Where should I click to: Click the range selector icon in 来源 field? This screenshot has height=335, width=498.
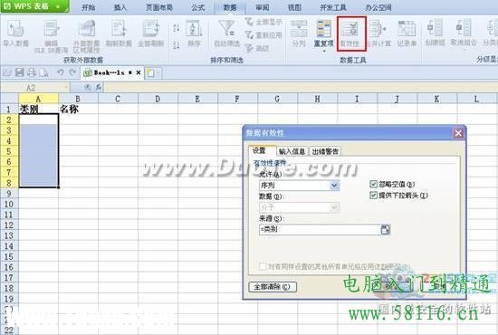pos(385,230)
